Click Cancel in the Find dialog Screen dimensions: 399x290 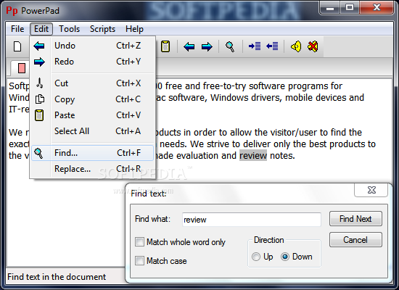tap(355, 240)
